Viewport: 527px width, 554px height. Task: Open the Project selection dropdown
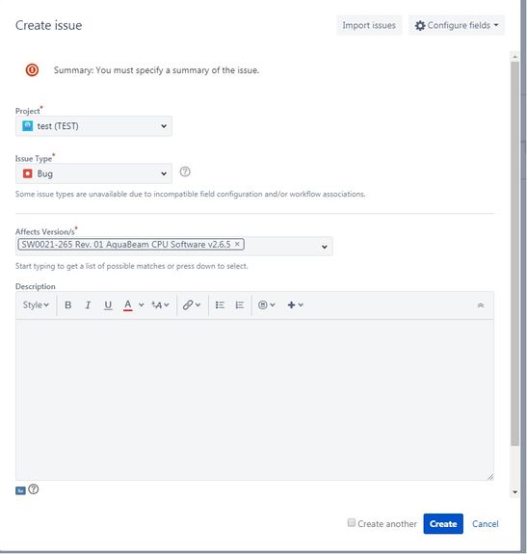(x=93, y=126)
